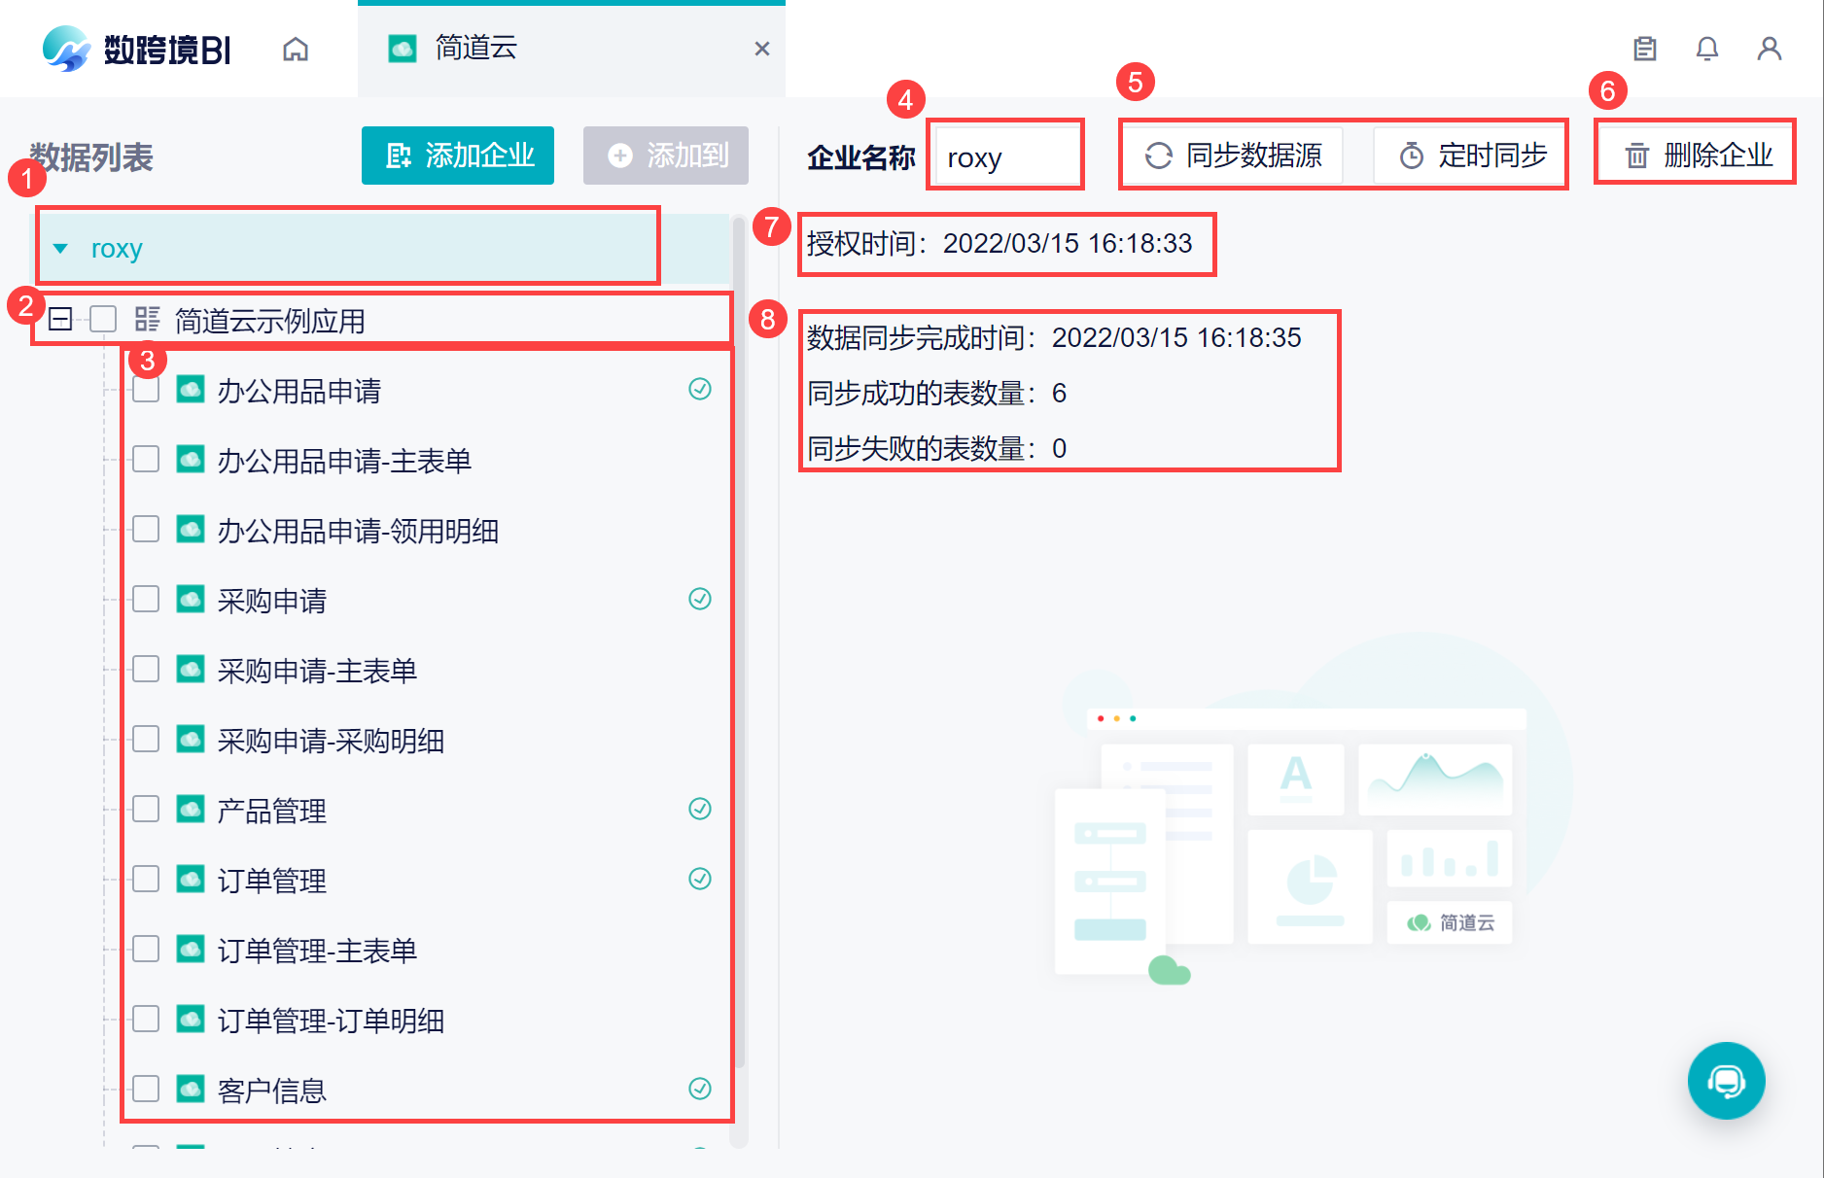Select the 订单管理 table row

pyautogui.click(x=427, y=880)
